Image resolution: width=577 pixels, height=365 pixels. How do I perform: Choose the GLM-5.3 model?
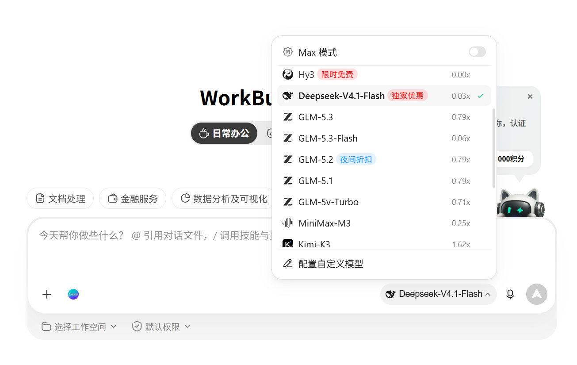384,117
